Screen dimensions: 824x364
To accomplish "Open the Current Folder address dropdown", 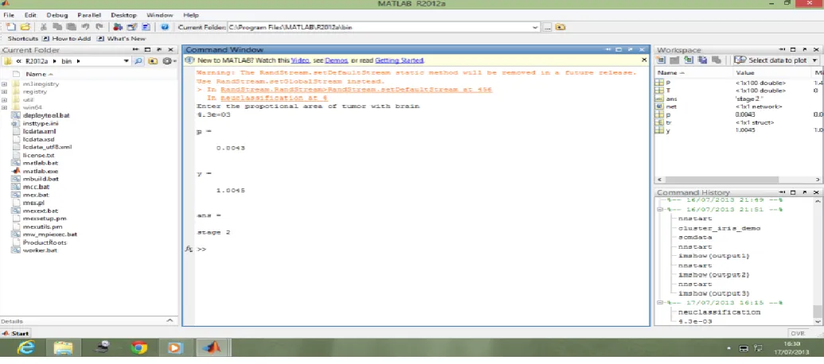I will click(535, 27).
